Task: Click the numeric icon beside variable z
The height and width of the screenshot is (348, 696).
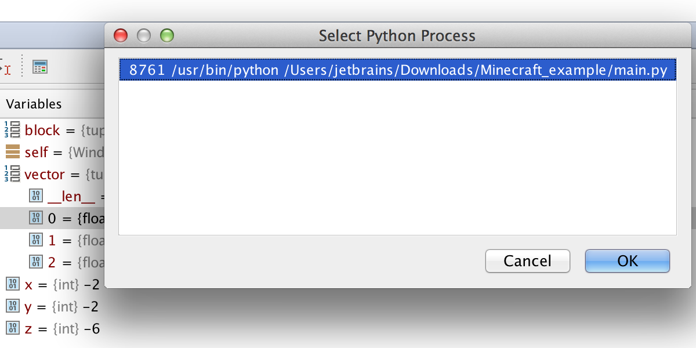Action: pyautogui.click(x=12, y=328)
